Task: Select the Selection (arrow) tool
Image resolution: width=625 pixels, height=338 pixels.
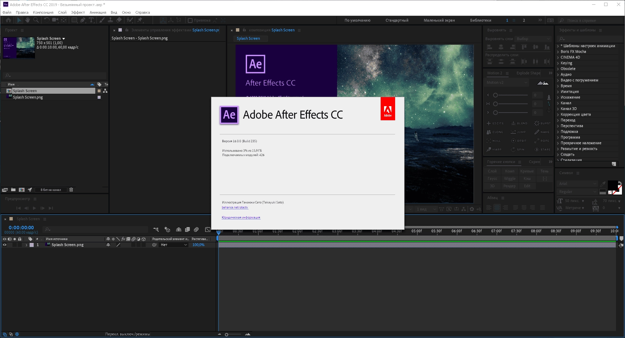Action: 19,20
